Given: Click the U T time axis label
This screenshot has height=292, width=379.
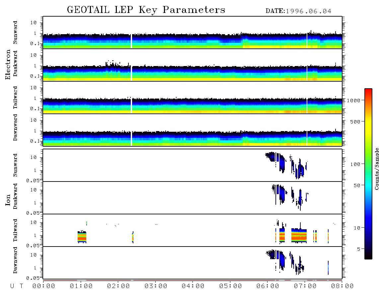Looking at the screenshot, I should click(x=17, y=286).
